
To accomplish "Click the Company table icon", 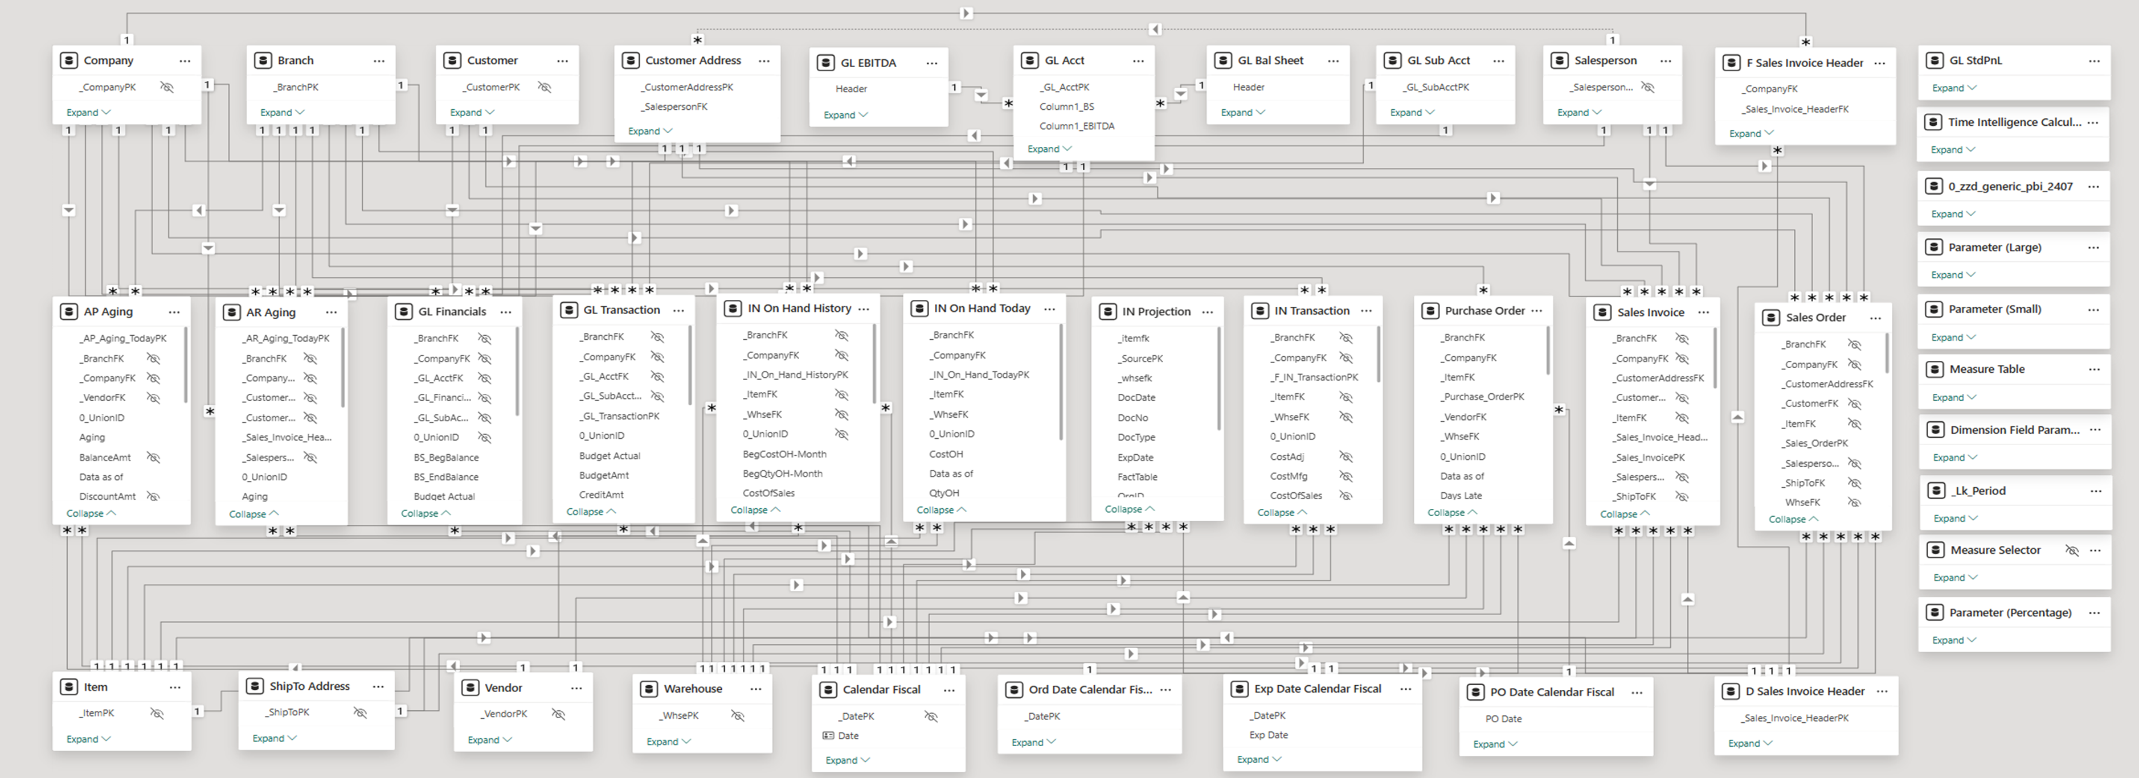I will coord(69,60).
